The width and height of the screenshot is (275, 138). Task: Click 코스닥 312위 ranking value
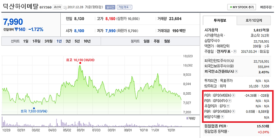pos(260,35)
